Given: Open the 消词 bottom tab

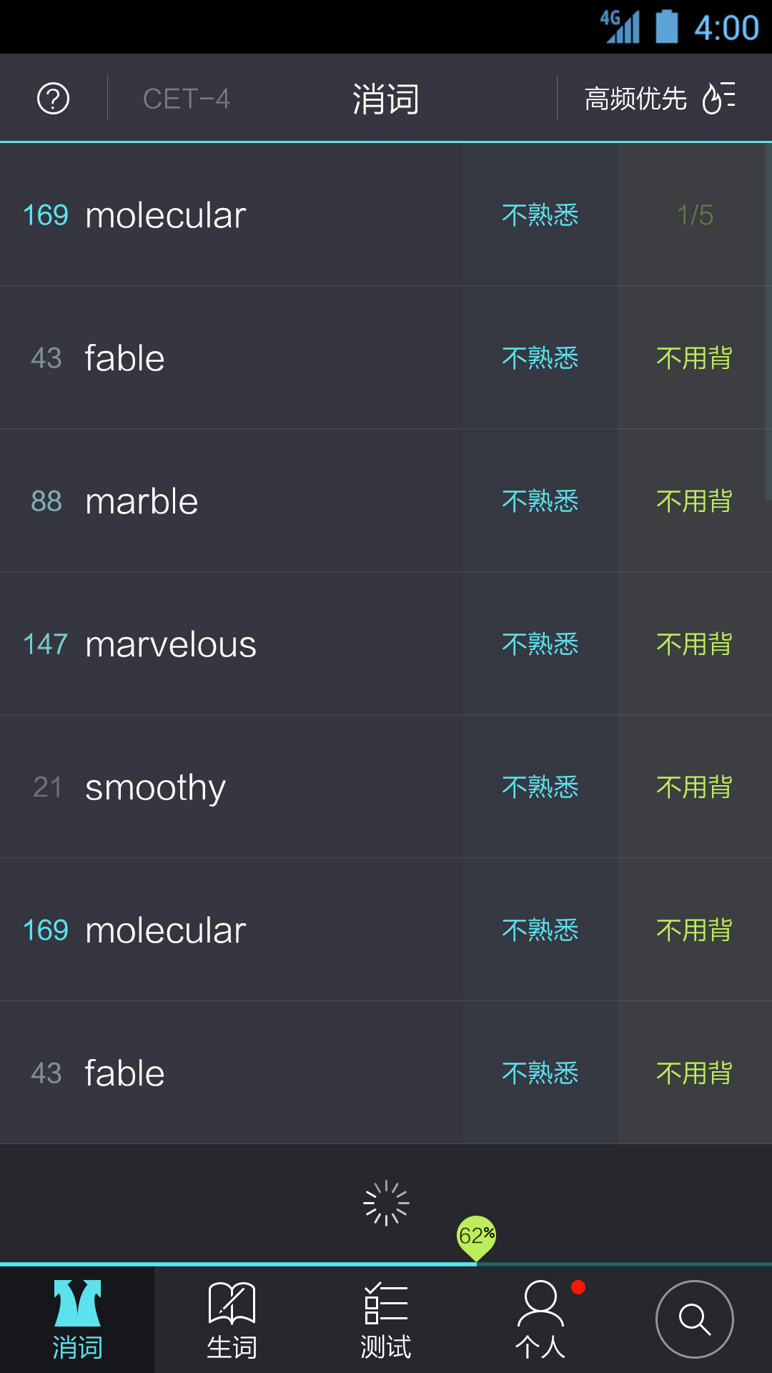Looking at the screenshot, I should 77,1319.
